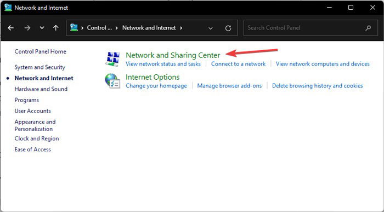Screen dimensions: 384x212
Task: Go forward with the right arrow
Action: (27, 28)
